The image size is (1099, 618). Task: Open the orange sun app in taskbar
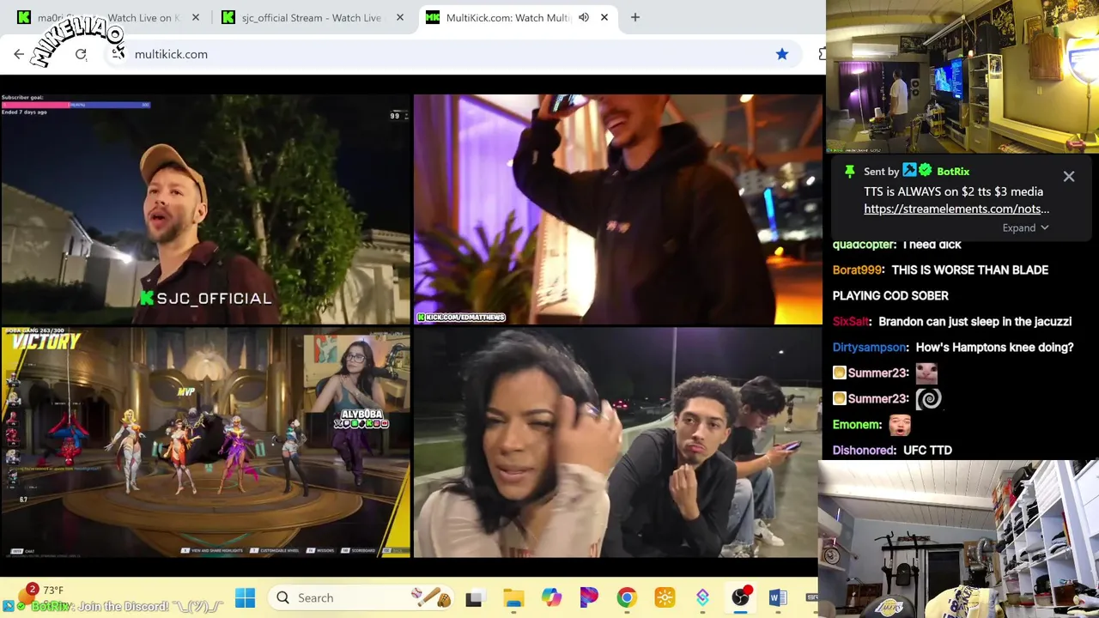665,598
